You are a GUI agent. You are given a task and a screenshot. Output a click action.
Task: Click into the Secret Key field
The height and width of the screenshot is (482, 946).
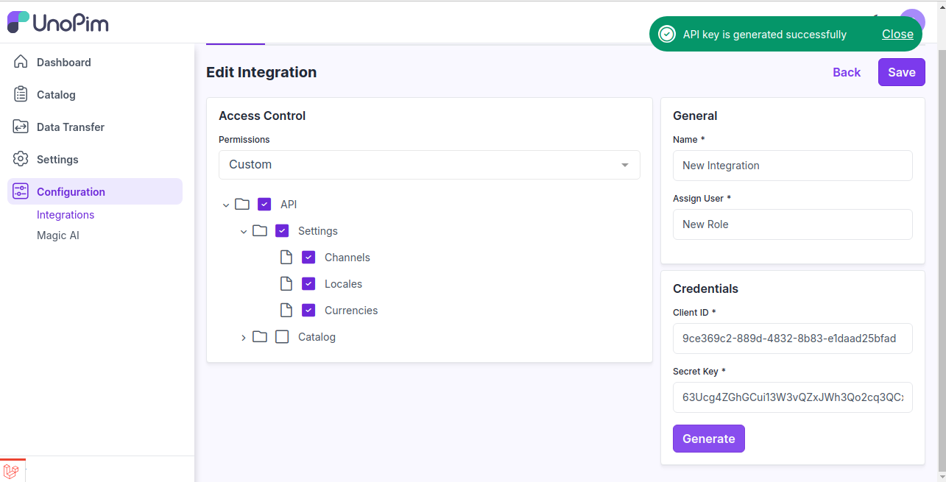tap(792, 397)
